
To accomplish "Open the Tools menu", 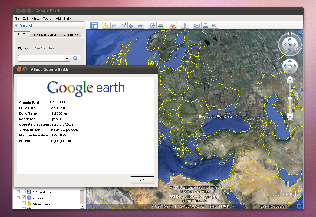I will click(47, 18).
